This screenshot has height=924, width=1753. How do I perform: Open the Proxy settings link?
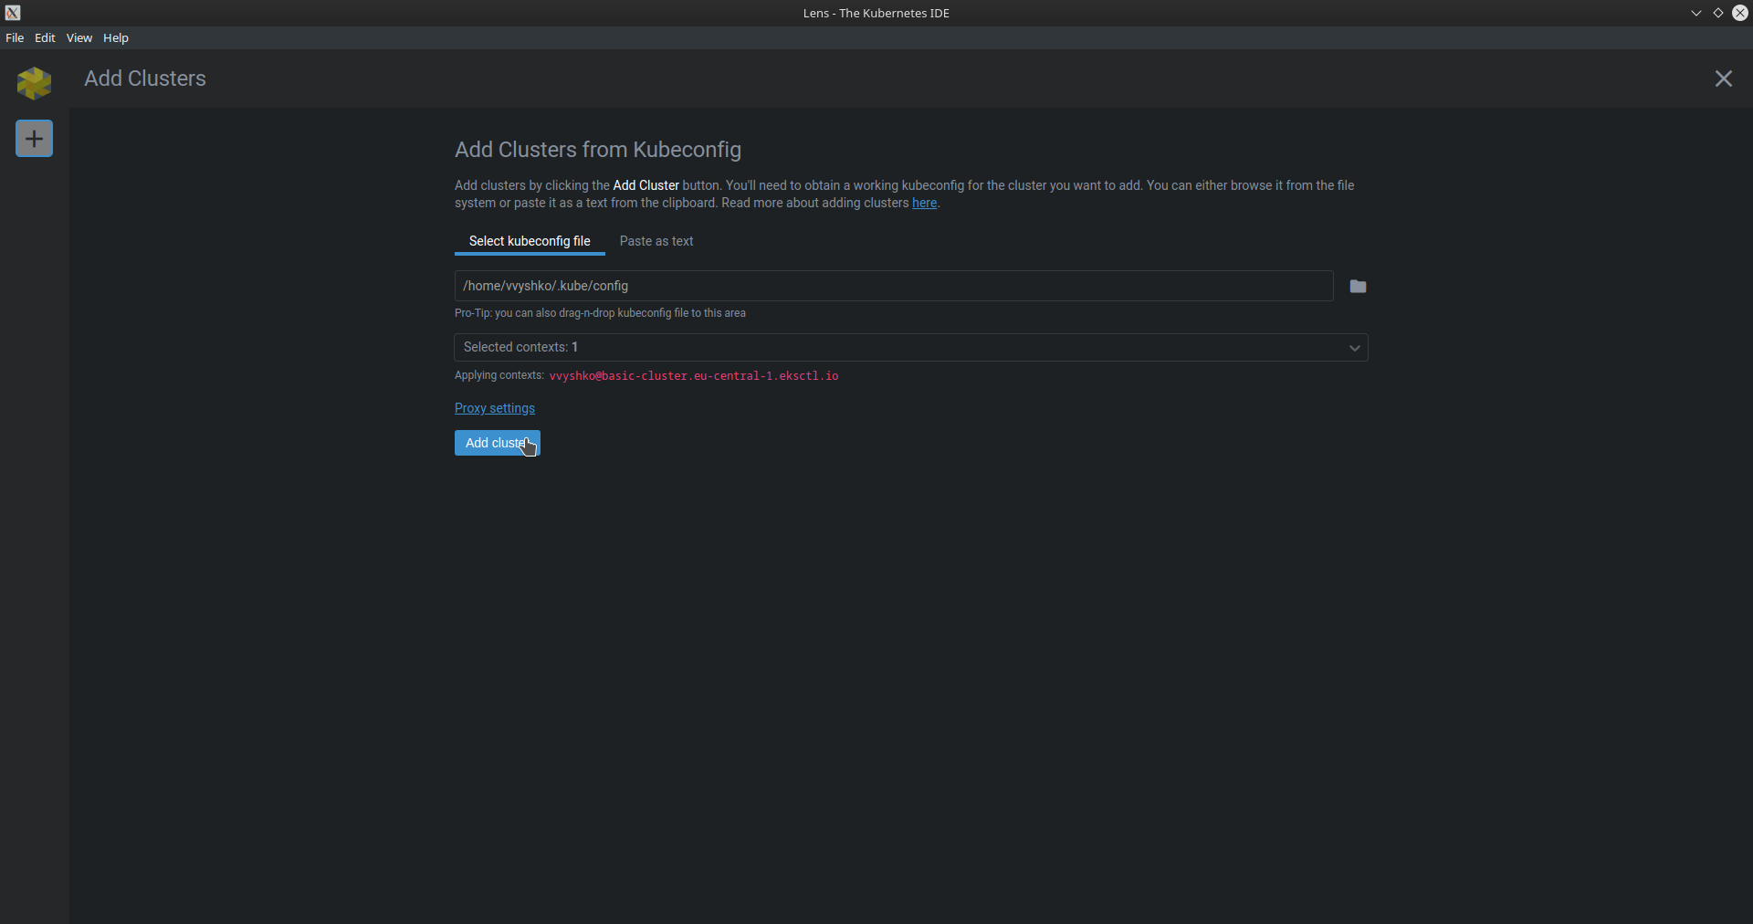(495, 408)
